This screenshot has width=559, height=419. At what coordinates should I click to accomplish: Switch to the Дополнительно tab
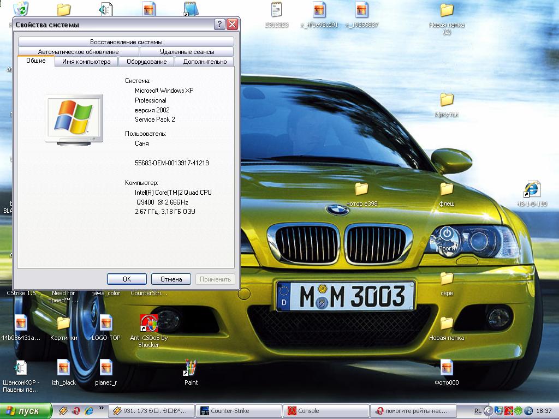click(205, 62)
